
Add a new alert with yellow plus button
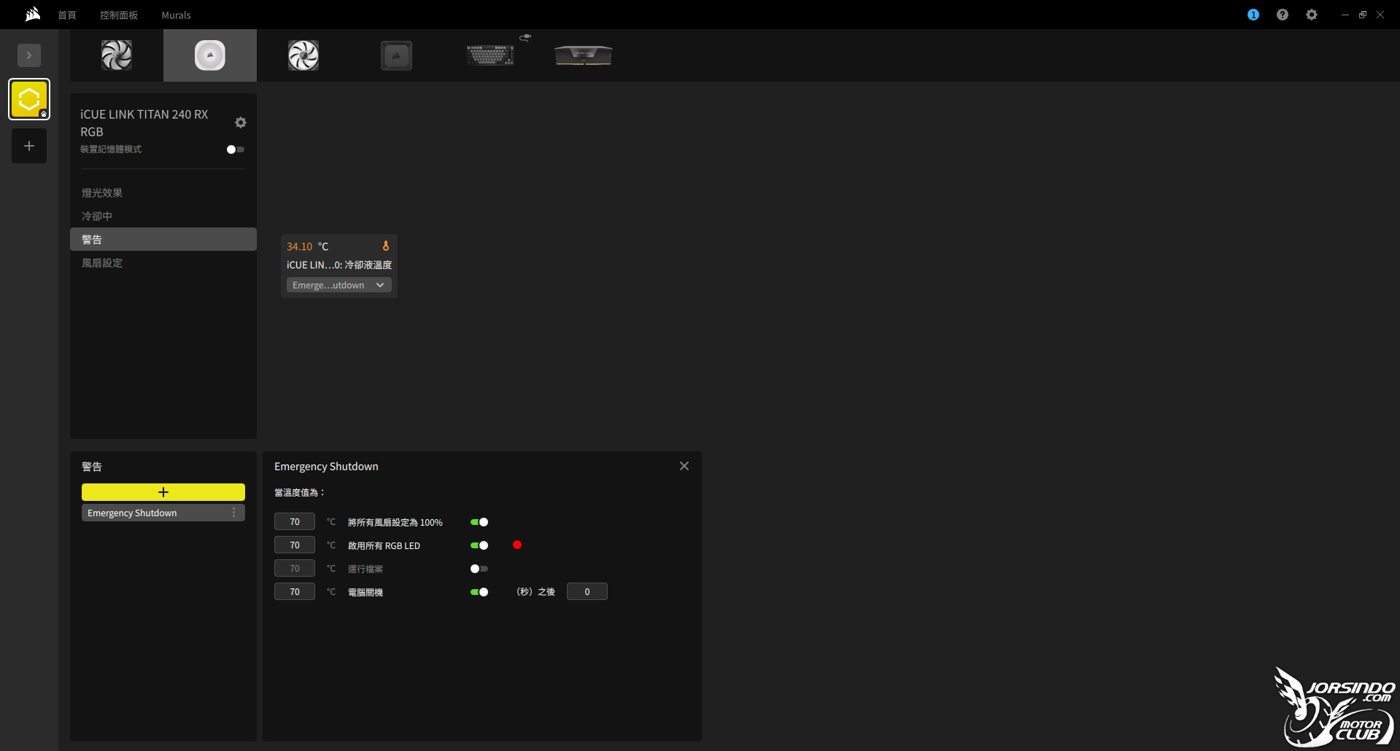tap(163, 492)
